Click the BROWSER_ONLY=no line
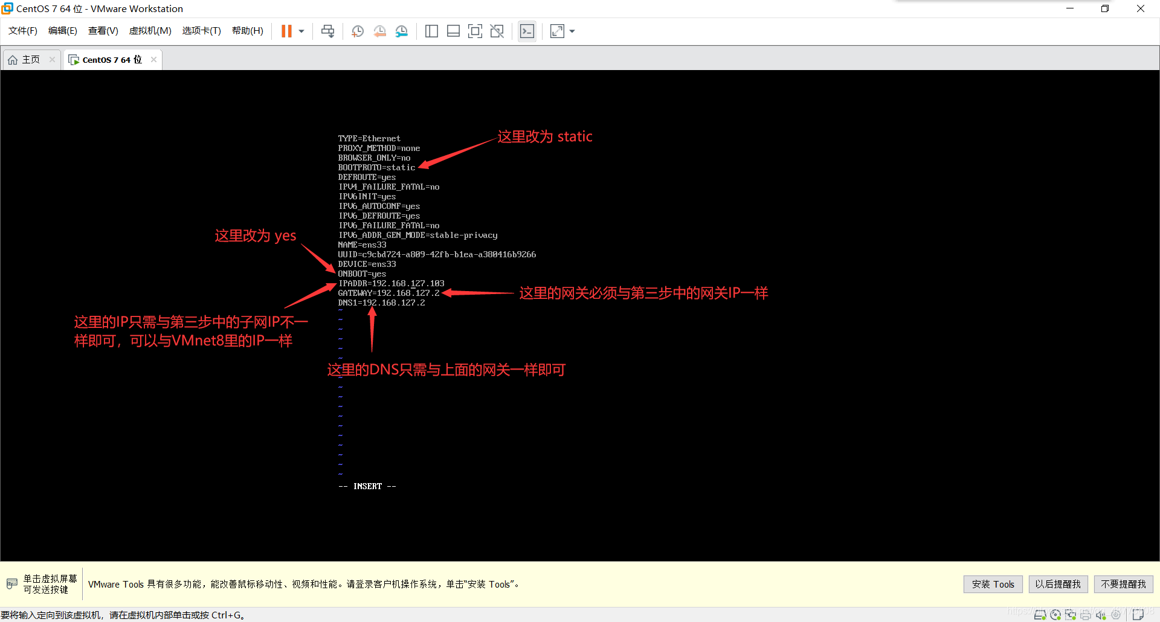Screen dimensions: 1160x622 (x=374, y=158)
